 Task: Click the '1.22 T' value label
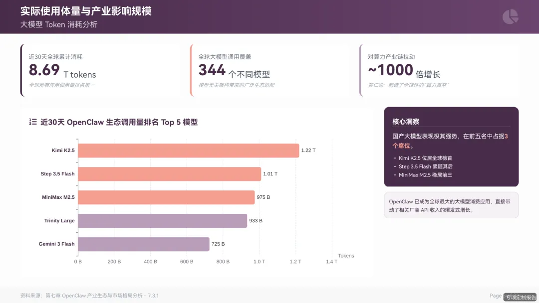(308, 151)
